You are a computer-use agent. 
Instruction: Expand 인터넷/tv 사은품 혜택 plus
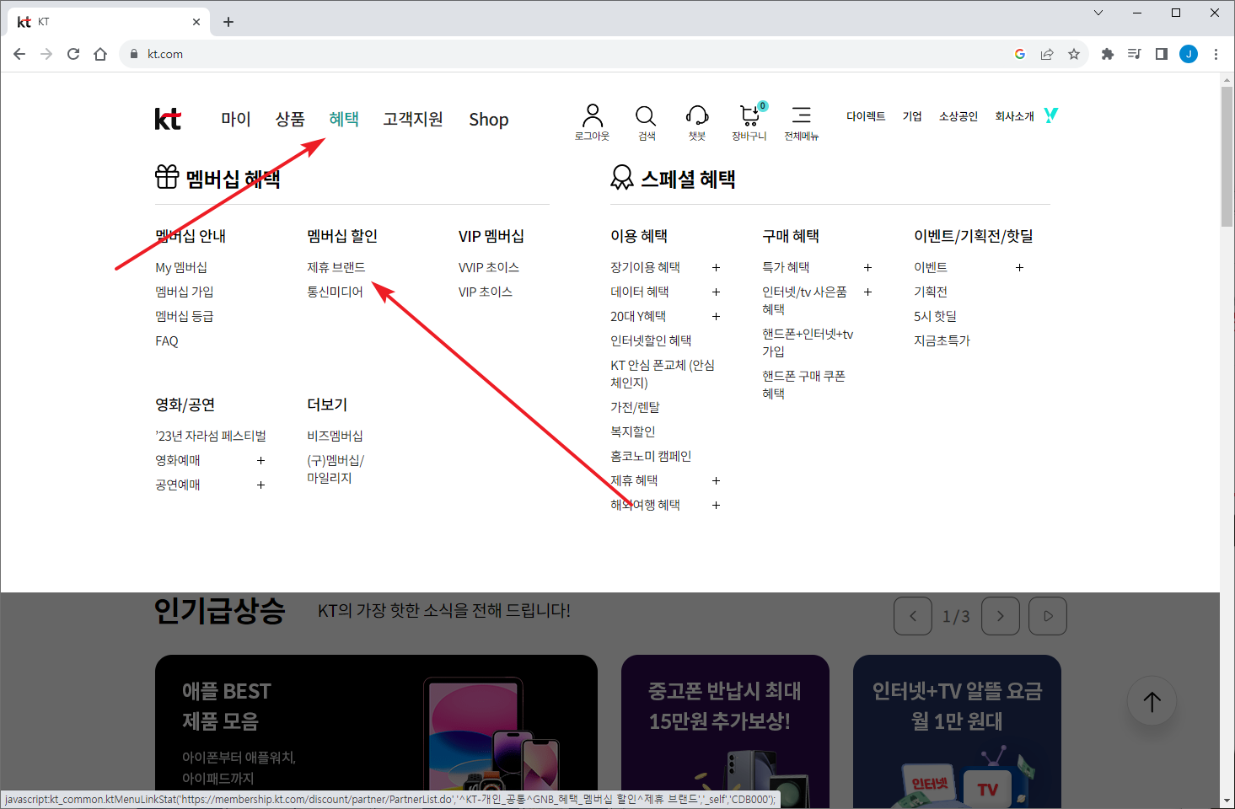click(867, 292)
